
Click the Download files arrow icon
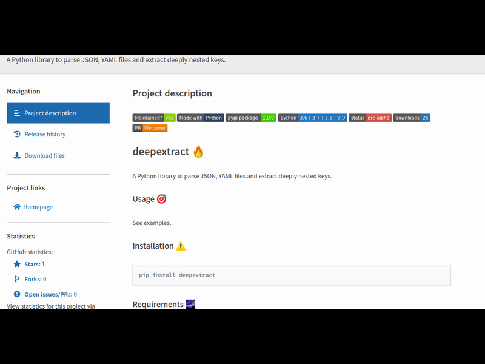pos(17,156)
